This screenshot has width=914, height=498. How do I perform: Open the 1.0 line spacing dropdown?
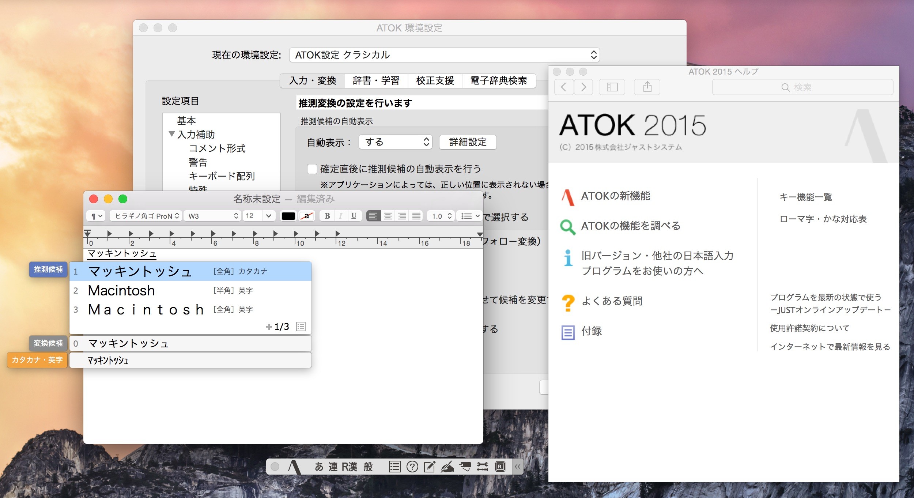click(x=441, y=216)
